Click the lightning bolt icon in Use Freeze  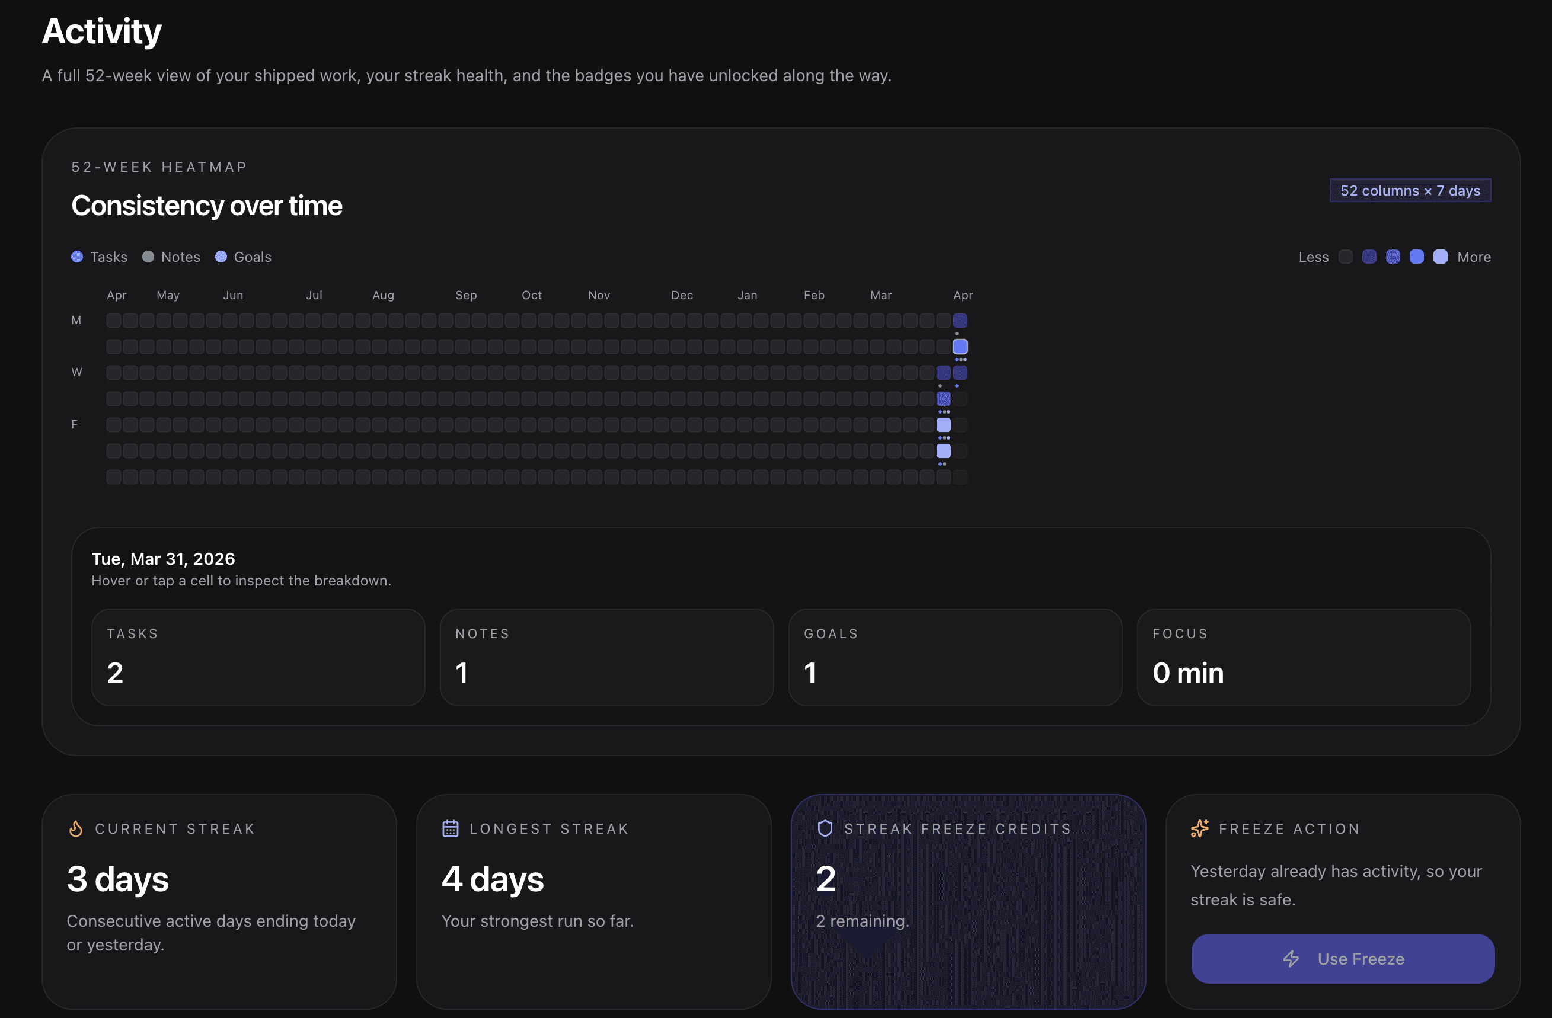point(1291,959)
